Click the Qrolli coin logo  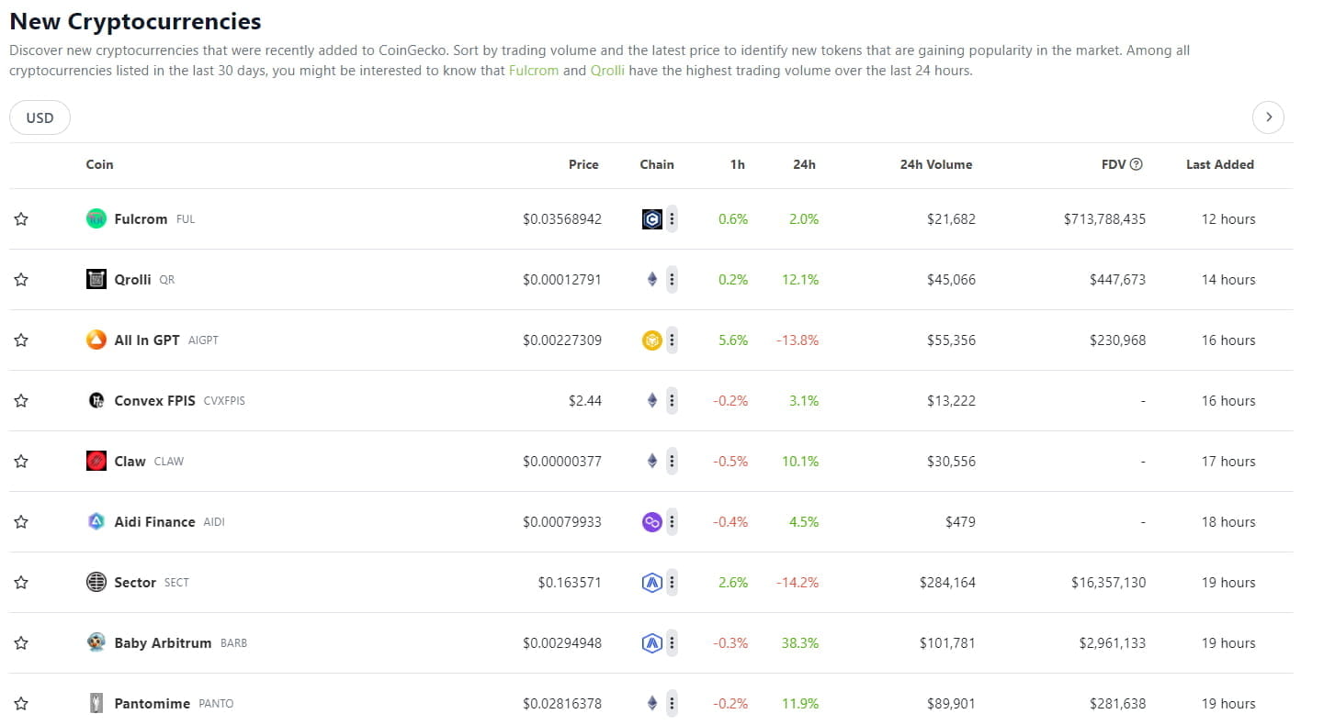tap(96, 279)
